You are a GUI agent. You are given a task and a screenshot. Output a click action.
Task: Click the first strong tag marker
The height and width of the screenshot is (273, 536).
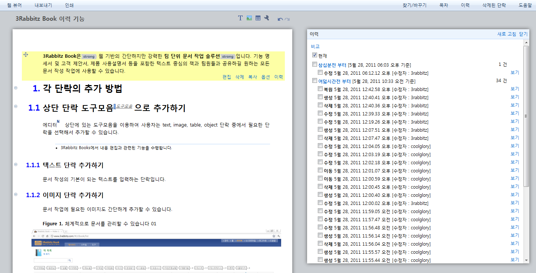pyautogui.click(x=89, y=57)
